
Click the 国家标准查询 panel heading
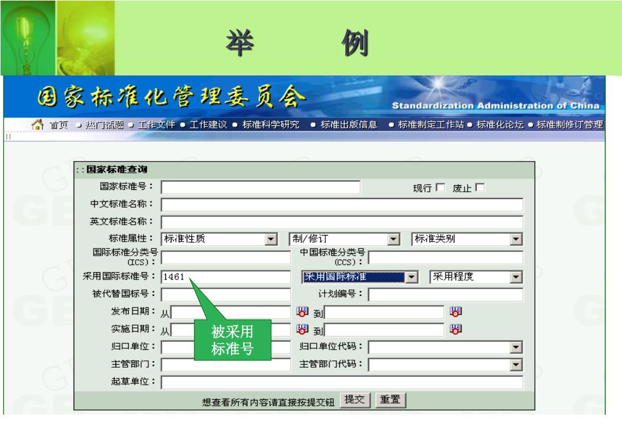point(117,170)
